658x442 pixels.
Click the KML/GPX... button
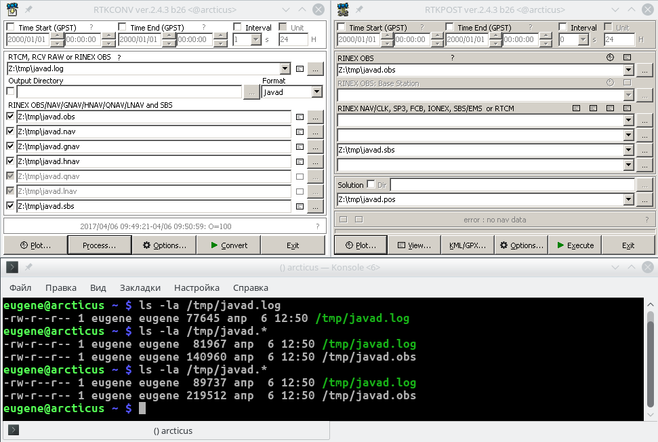(468, 245)
